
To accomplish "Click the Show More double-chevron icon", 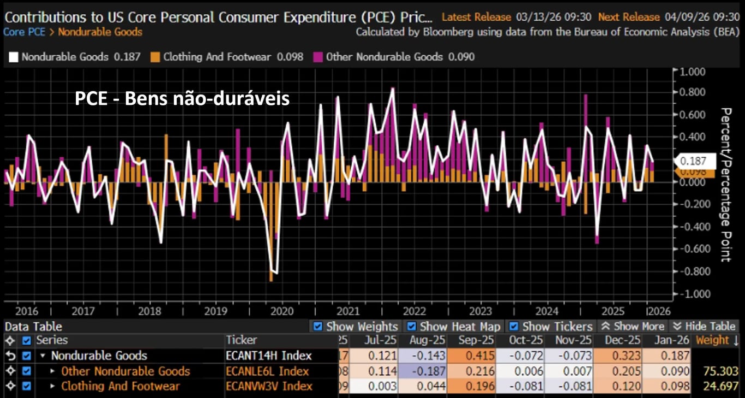I will [605, 326].
